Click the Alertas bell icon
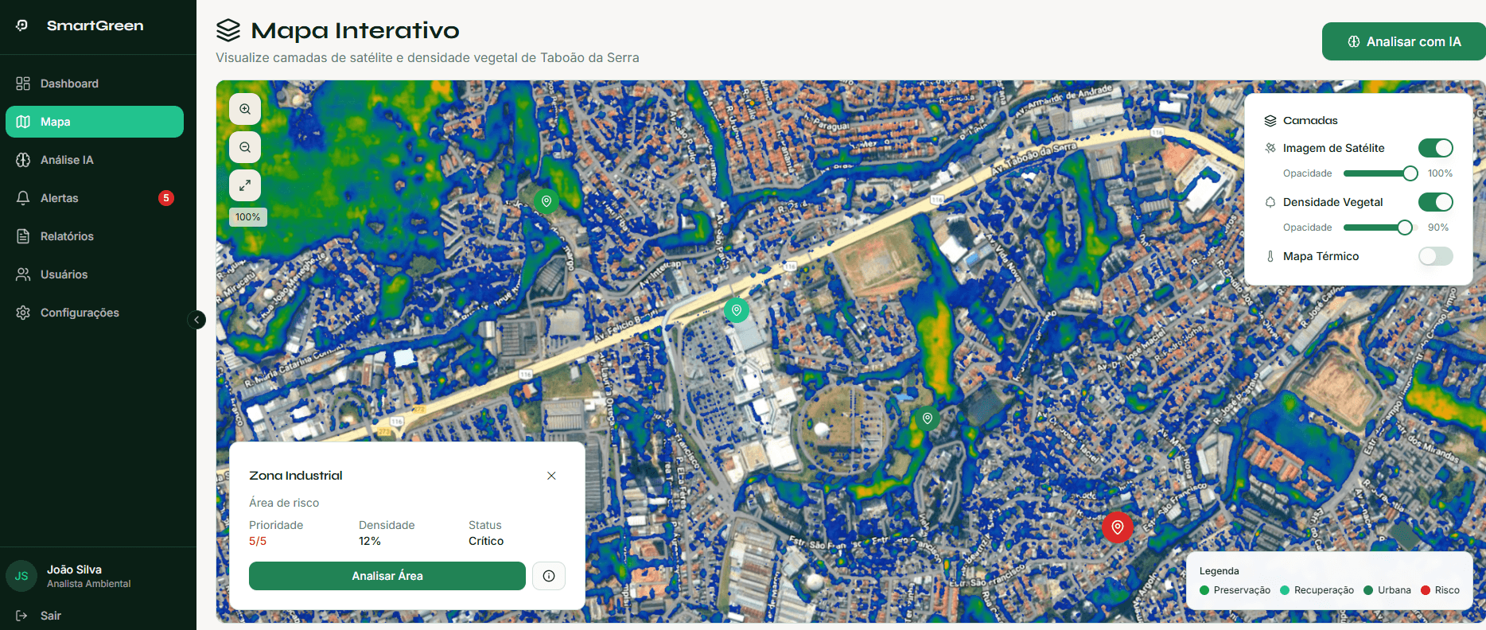 pos(23,198)
